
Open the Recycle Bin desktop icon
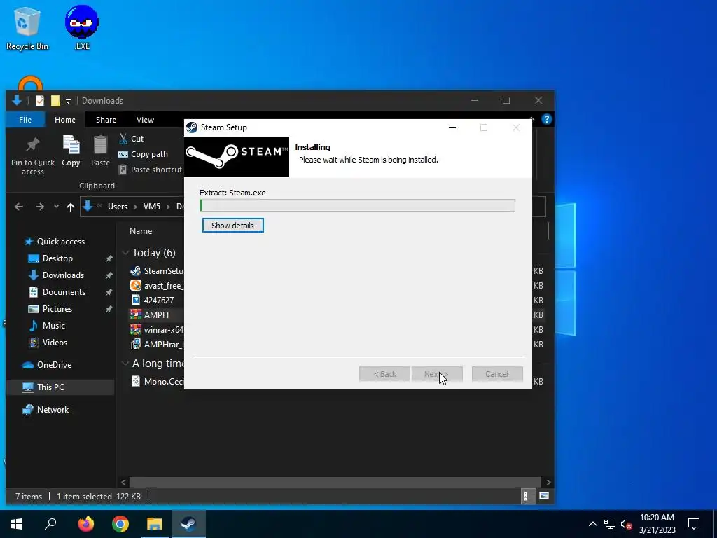[27, 28]
